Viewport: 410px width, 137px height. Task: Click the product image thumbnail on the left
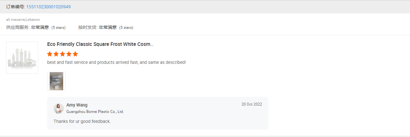coord(22,58)
